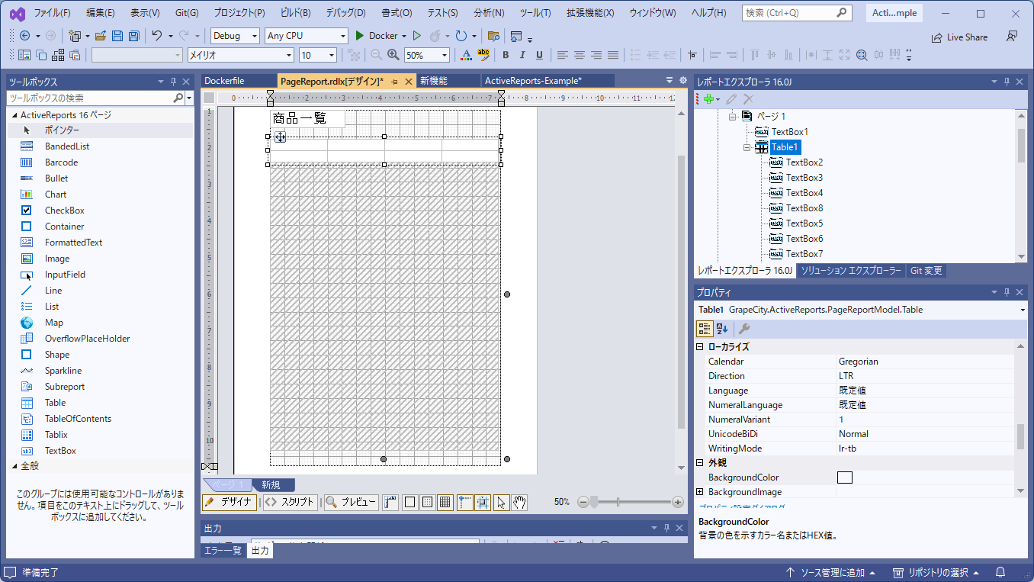
Task: Switch to the ソリューション エクスプローラー tab
Action: point(851,271)
